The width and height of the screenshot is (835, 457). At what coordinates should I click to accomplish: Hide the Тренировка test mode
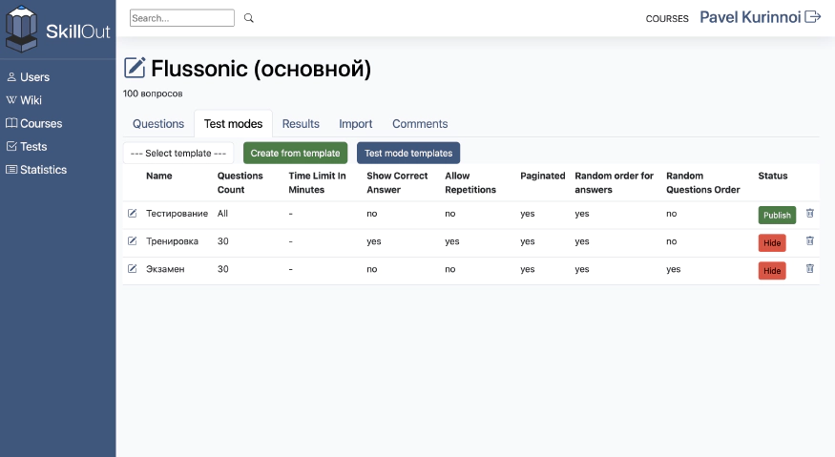772,242
